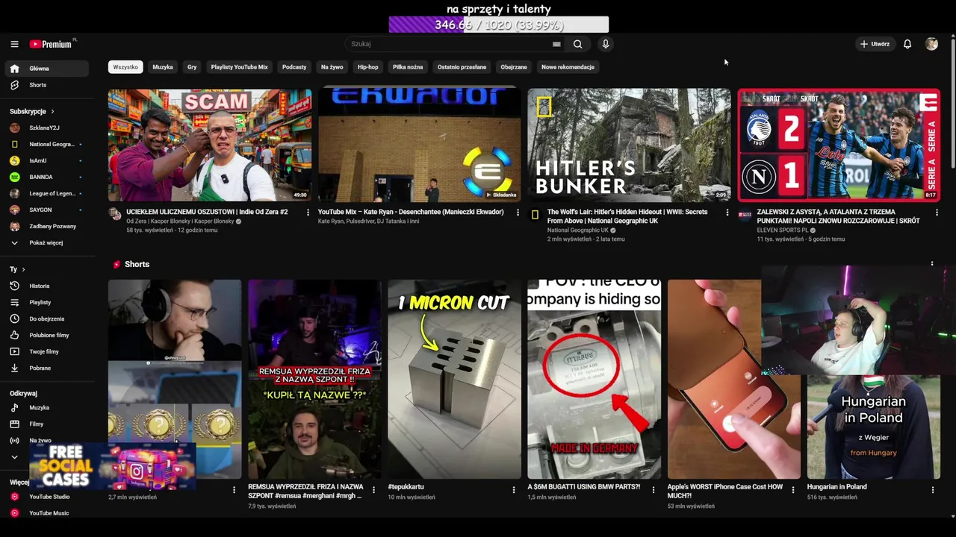Open notifications bell
956x537 pixels.
pos(907,44)
